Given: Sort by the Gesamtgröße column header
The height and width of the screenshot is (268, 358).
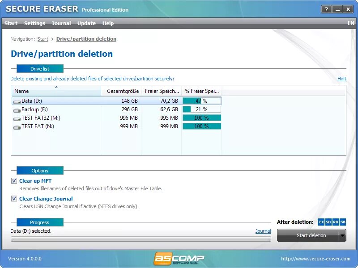Looking at the screenshot, I should [121, 91].
